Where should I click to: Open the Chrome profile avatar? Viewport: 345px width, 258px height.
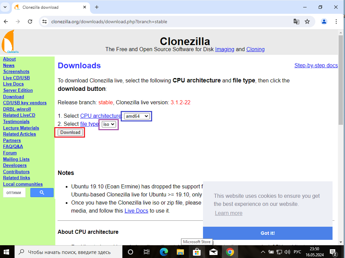tap(324, 22)
